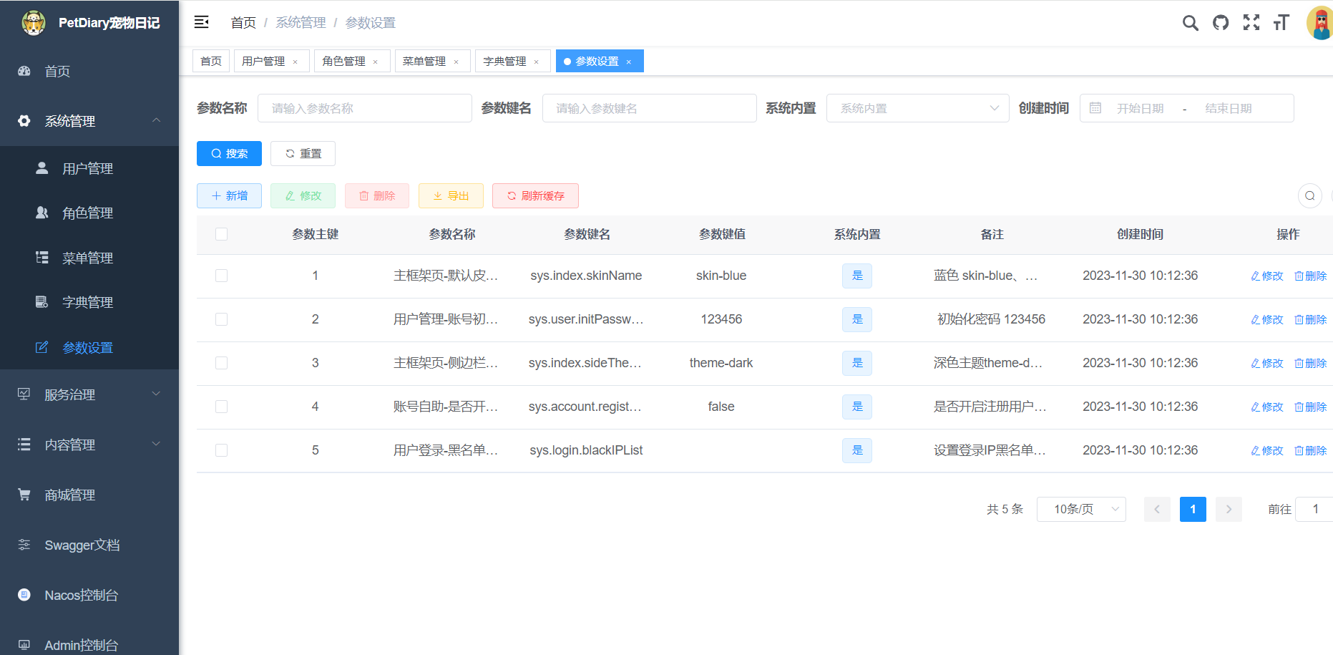Click the 导出 export button
Image resolution: width=1333 pixels, height=655 pixels.
point(451,195)
